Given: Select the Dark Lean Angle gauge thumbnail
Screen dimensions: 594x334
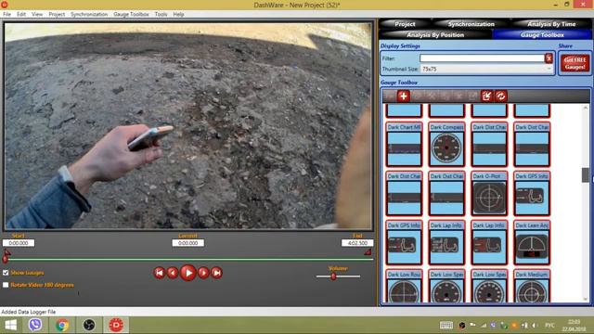Looking at the screenshot, I should [x=532, y=242].
